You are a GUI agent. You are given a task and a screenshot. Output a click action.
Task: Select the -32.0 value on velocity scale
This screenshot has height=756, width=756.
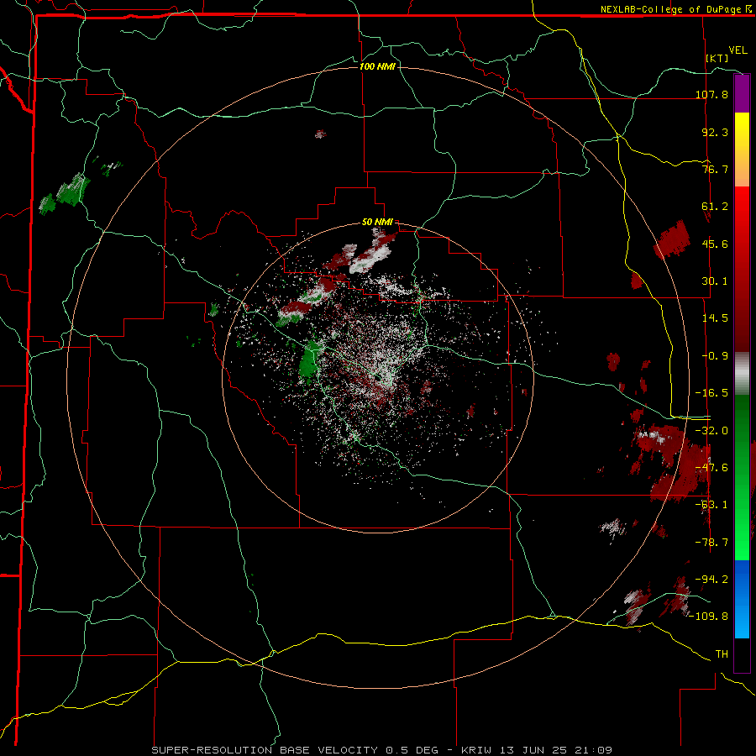coord(711,431)
